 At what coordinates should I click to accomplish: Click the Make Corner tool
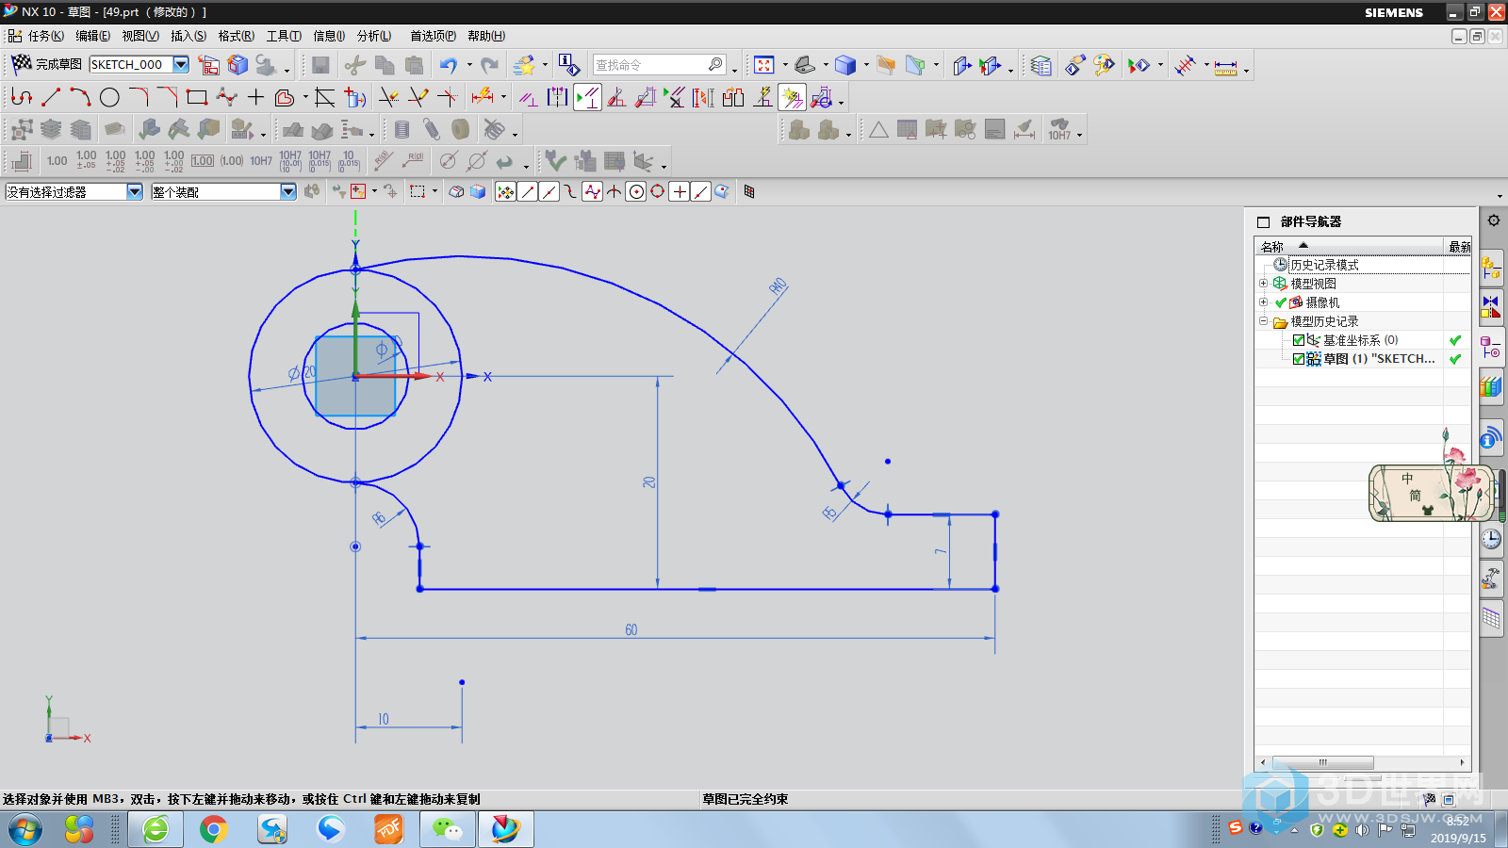448,97
